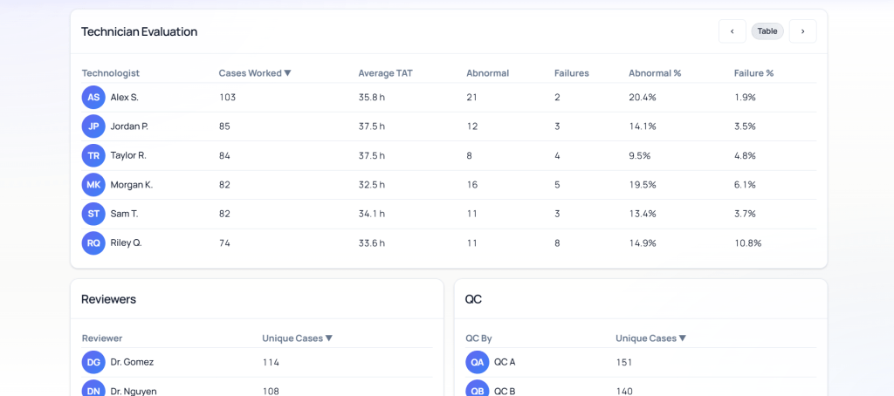Viewport: 894px width, 396px height.
Task: Click the AS avatar for Alex S.
Action: coord(93,98)
